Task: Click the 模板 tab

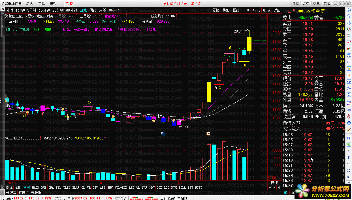Action: (x=18, y=188)
